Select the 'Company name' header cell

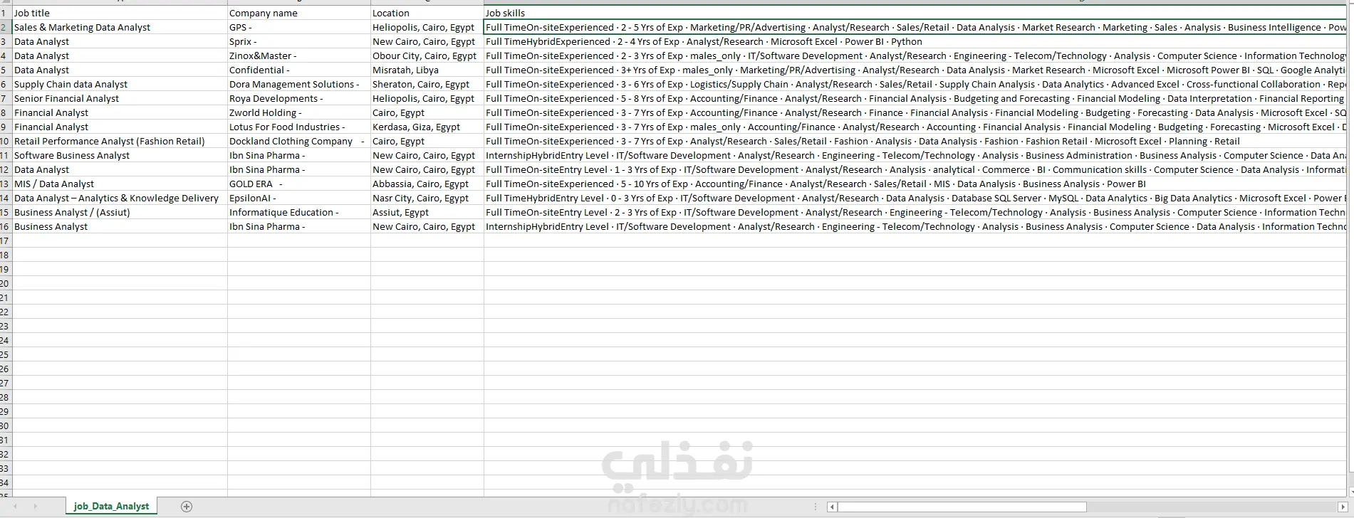pyautogui.click(x=299, y=13)
